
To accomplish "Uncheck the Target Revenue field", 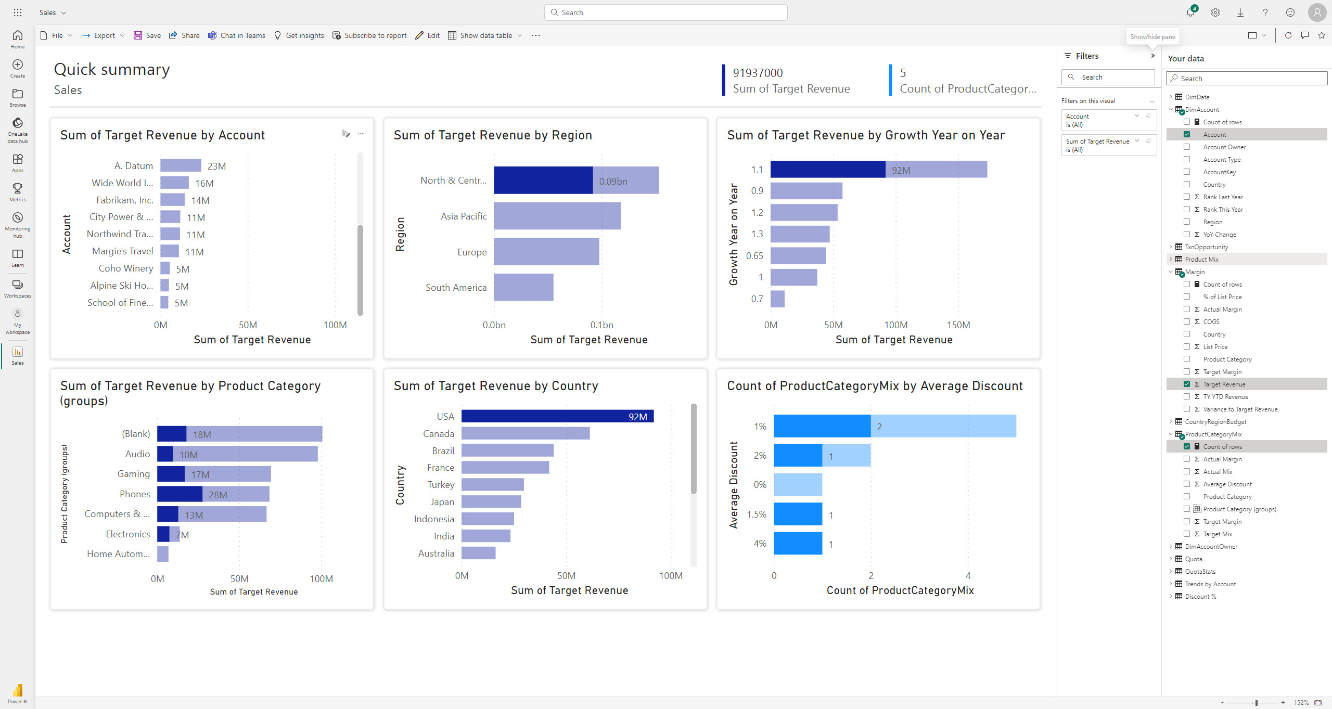I will 1187,384.
